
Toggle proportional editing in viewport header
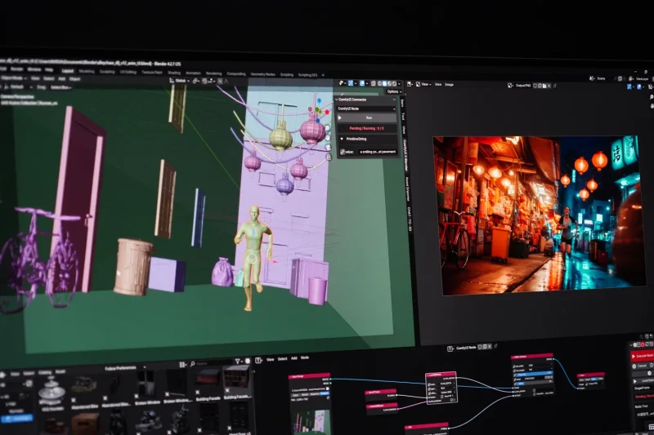[x=220, y=81]
